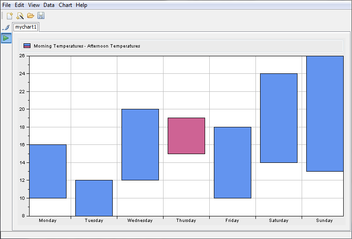This screenshot has height=239, width=352.
Task: Open the Chart menu
Action: coord(65,5)
